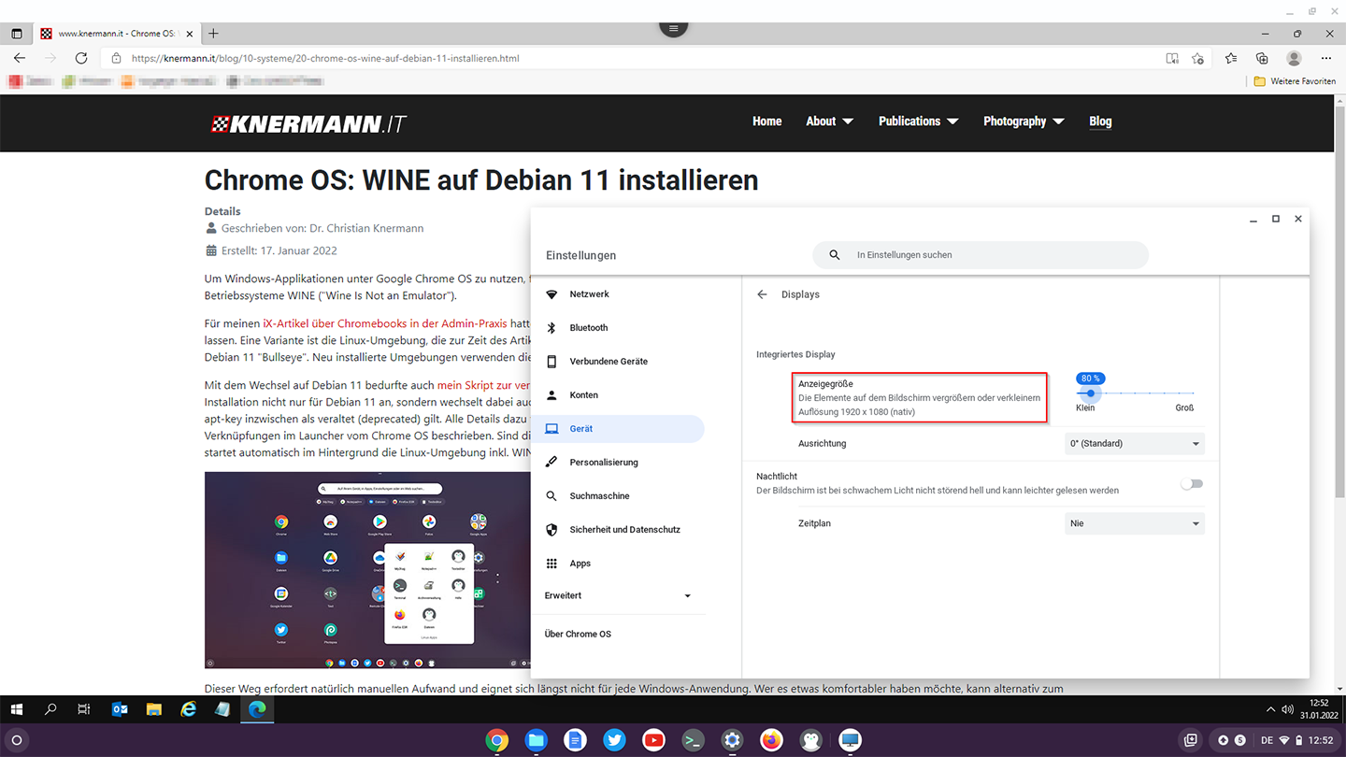Show hidden icons in the Windows system tray
Viewport: 1346px width, 757px height.
[1270, 709]
